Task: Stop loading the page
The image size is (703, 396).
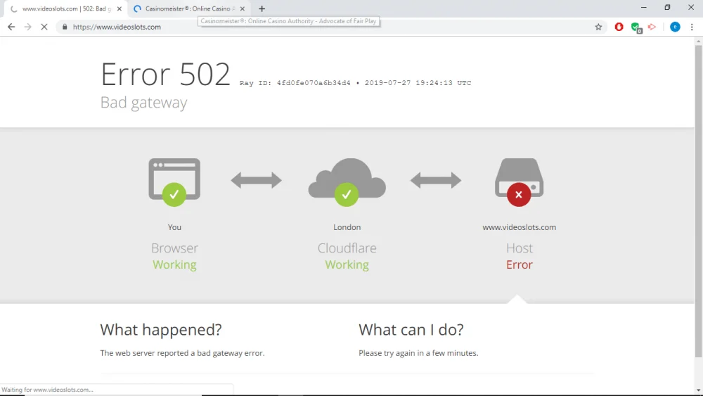Action: point(44,27)
